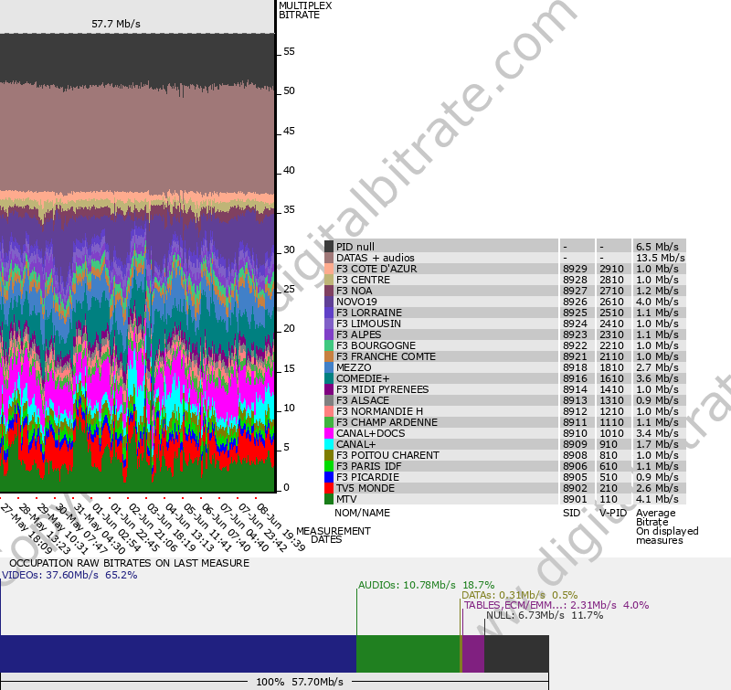The image size is (731, 690).
Task: Click the blue VIDEOs bar segment
Action: pos(178,653)
